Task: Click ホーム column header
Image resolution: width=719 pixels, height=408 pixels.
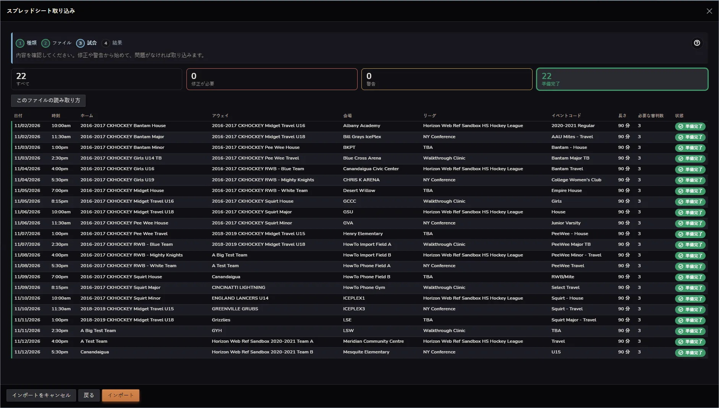Action: [x=87, y=116]
